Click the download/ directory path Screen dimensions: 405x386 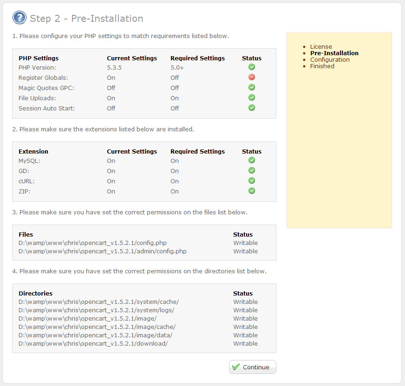(93, 343)
